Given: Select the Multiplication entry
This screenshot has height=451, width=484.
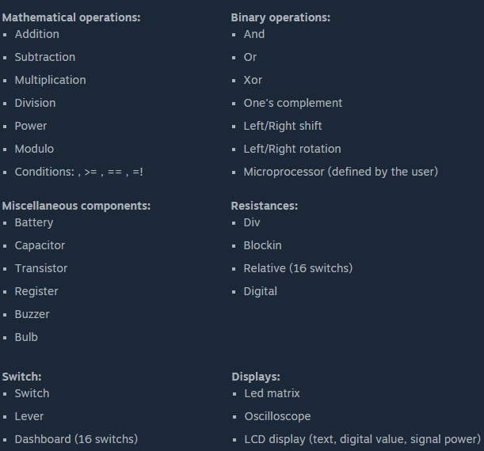Looking at the screenshot, I should click(50, 80).
